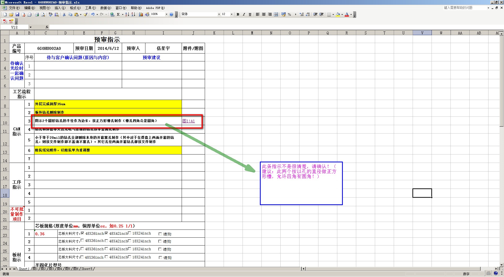Toggle bold formatting
504x277 pixels.
pos(238,14)
